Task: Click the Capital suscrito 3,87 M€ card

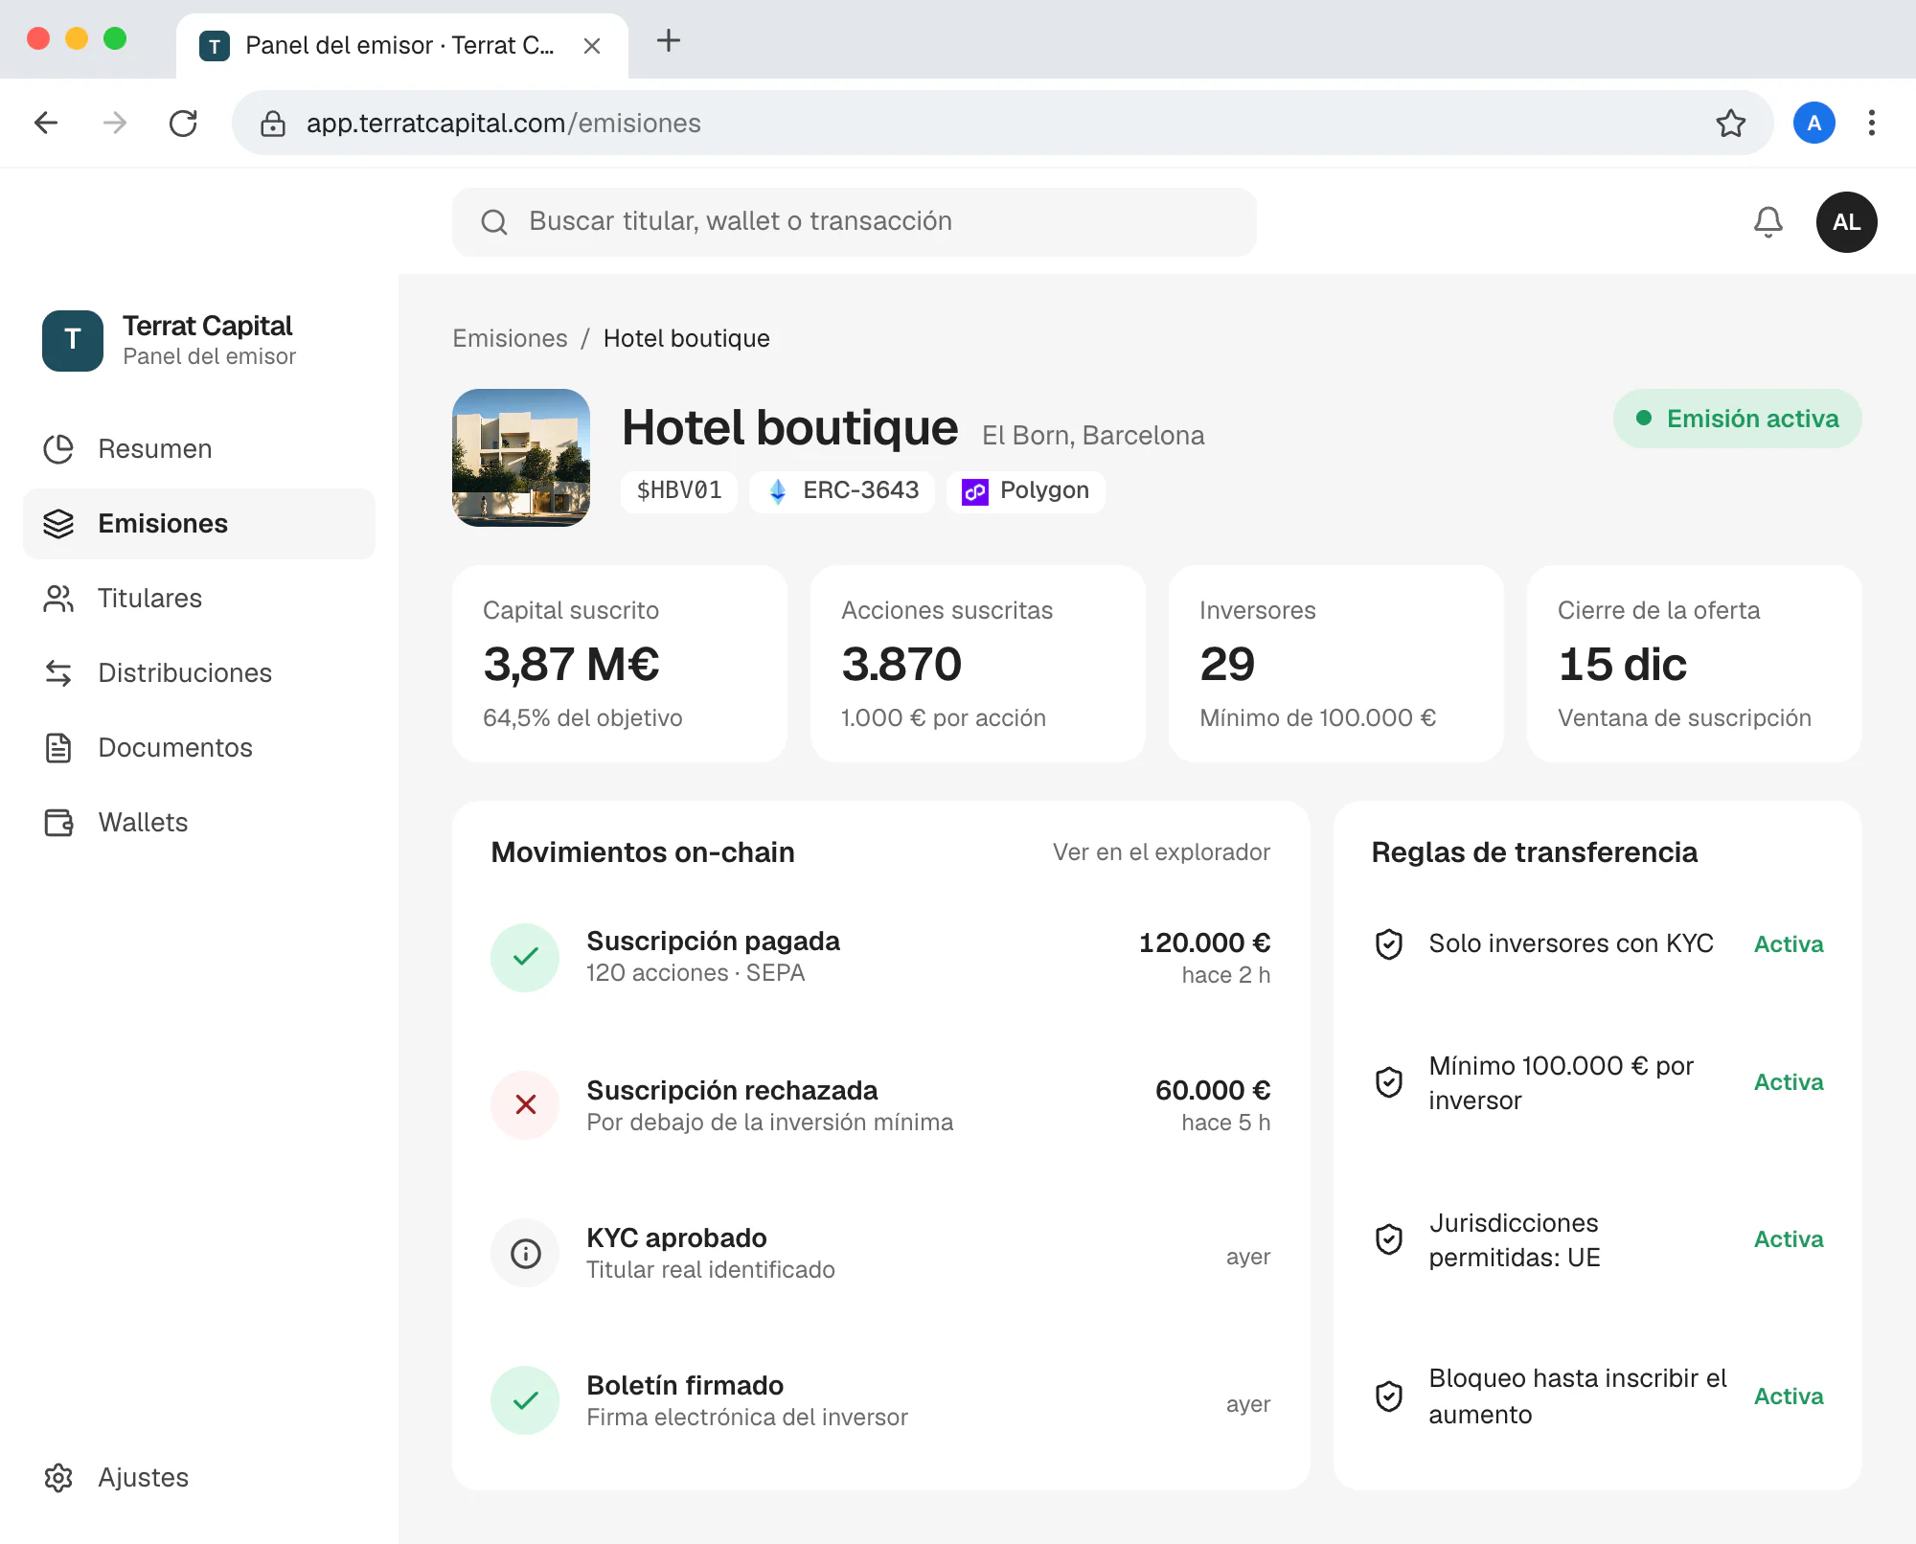Action: click(x=619, y=664)
